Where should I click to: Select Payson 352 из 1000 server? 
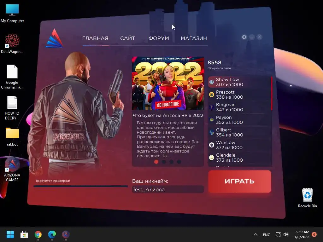pos(240,119)
